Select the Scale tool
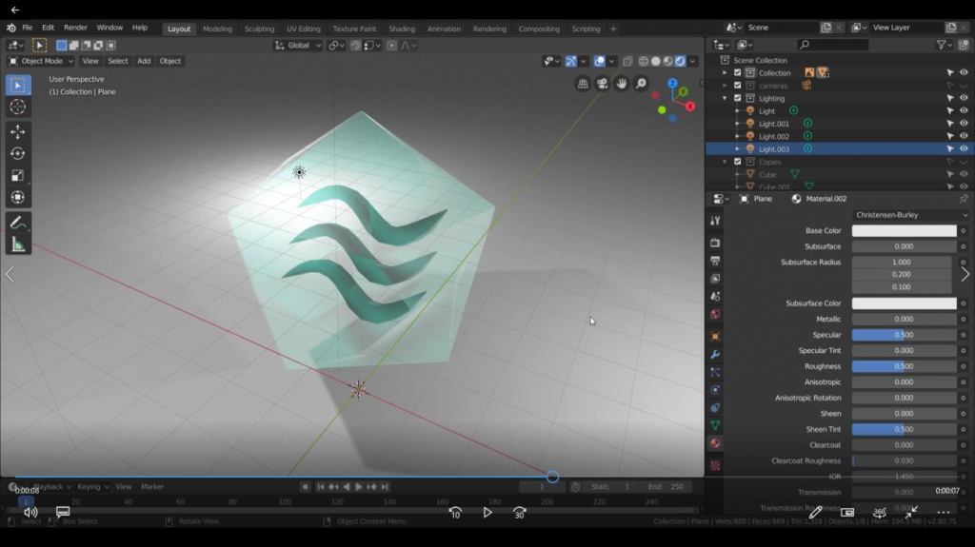The height and width of the screenshot is (547, 975). pos(17,176)
